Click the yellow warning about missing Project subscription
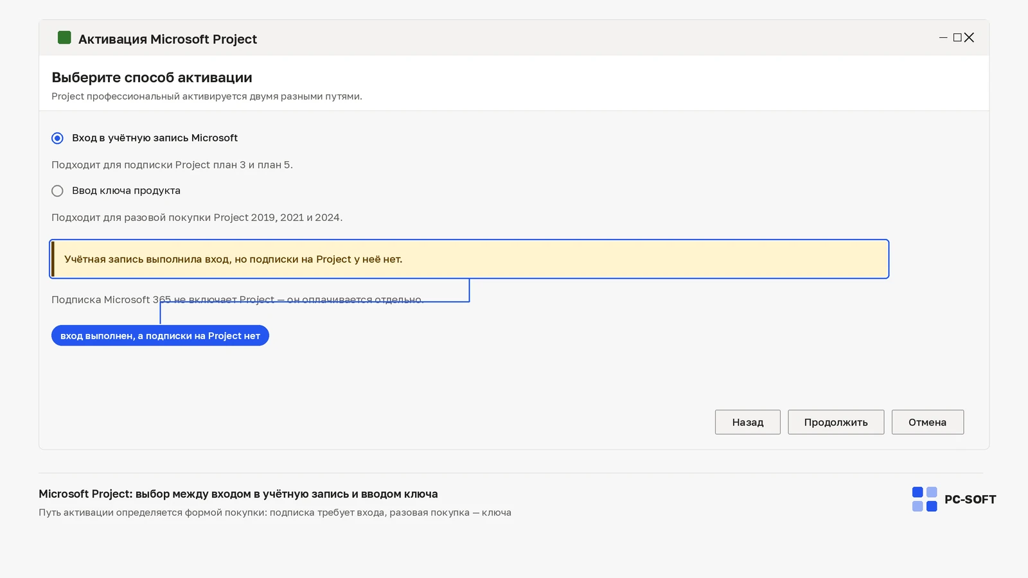Viewport: 1028px width, 578px height. [x=469, y=259]
